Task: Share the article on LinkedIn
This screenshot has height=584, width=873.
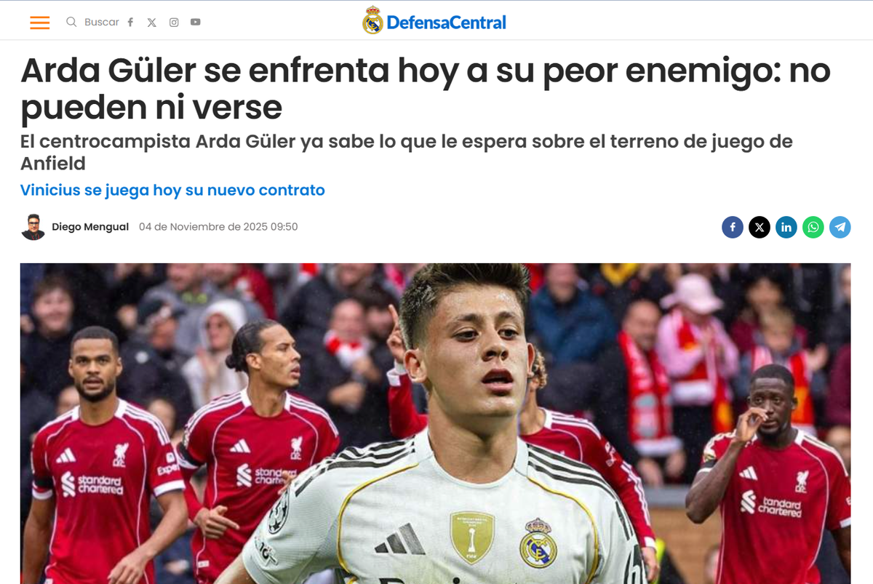Action: (x=786, y=228)
